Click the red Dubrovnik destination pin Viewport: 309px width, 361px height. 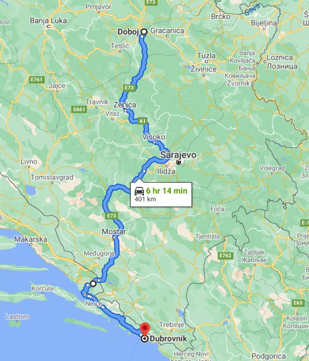click(x=145, y=329)
